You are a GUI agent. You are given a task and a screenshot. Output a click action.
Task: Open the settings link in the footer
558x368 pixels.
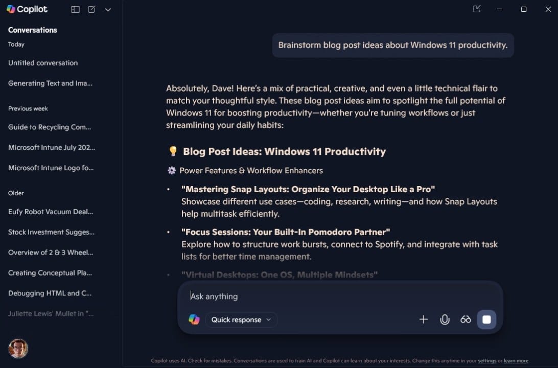tap(486, 361)
